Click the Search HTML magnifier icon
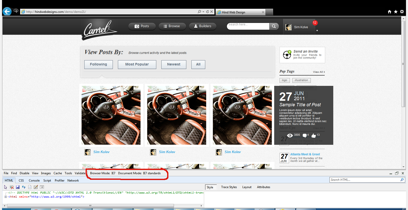 [402, 180]
